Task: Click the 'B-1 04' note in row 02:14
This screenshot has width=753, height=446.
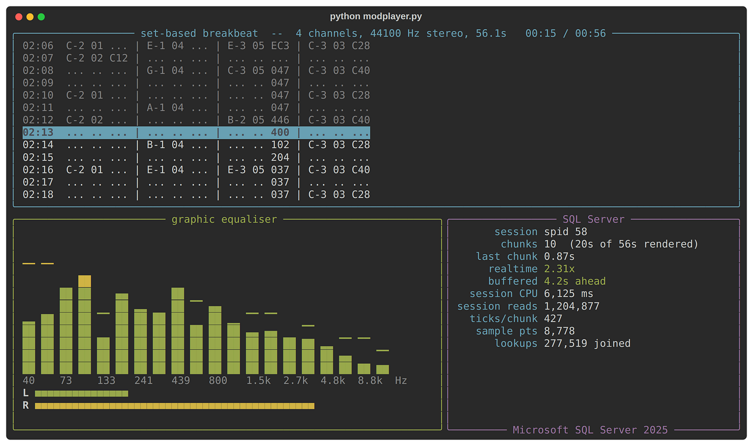Action: coord(165,145)
